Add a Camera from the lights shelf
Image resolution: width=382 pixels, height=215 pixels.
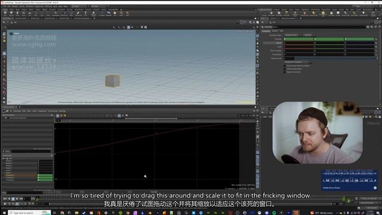click(x=264, y=14)
